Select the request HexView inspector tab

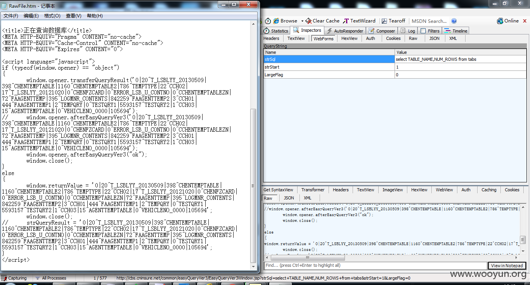pyautogui.click(x=350, y=38)
